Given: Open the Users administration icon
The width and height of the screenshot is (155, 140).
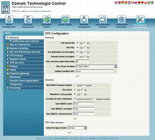Looking at the screenshot, I should point(9,19).
